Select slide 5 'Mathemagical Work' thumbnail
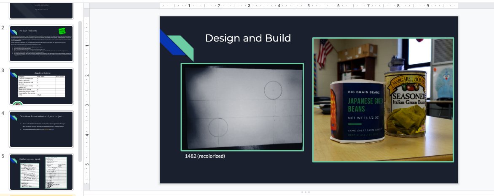This screenshot has width=494, height=196. tap(41, 172)
